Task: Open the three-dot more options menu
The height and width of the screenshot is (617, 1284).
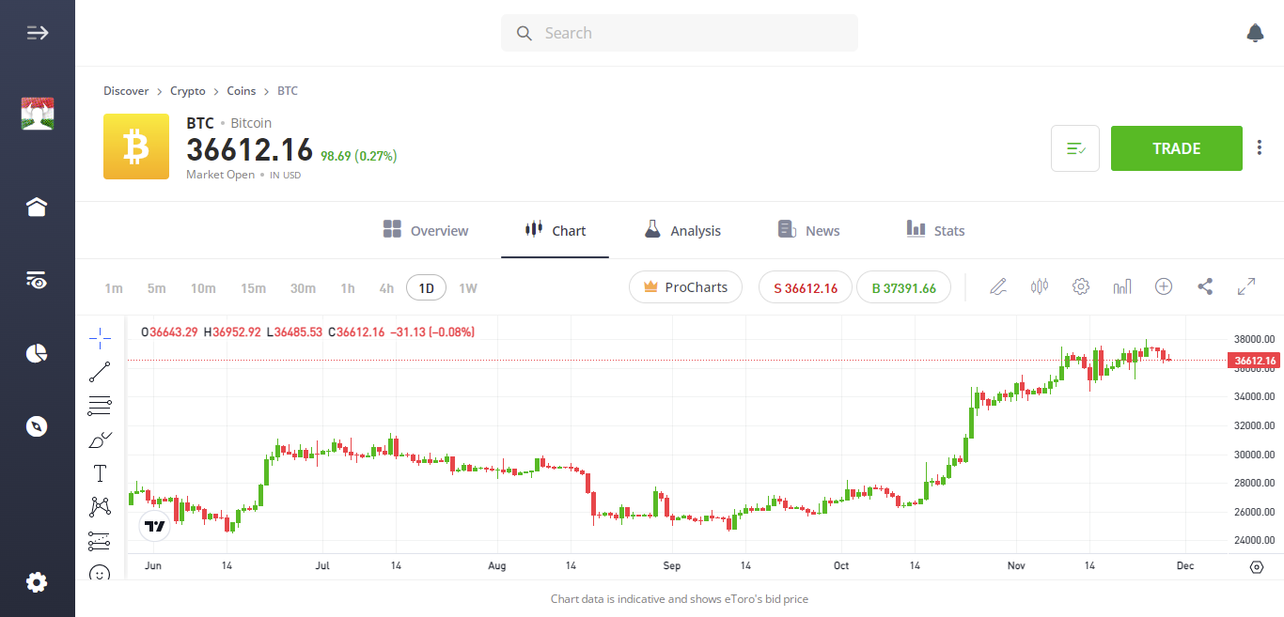Action: coord(1259,147)
